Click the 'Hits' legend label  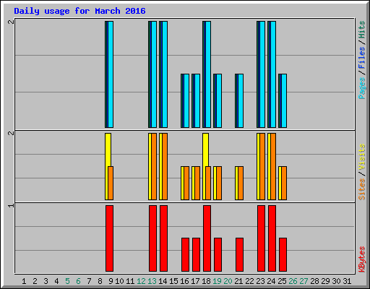pos(362,30)
